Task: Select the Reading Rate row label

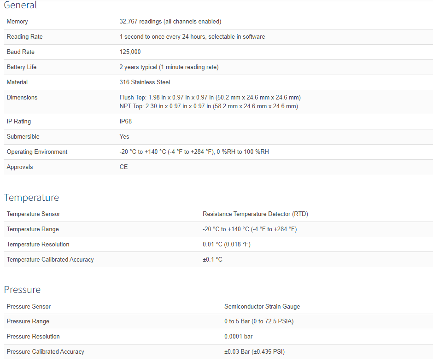Action: (x=24, y=37)
